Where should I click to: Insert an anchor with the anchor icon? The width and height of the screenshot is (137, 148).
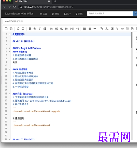pyautogui.click(x=107, y=28)
